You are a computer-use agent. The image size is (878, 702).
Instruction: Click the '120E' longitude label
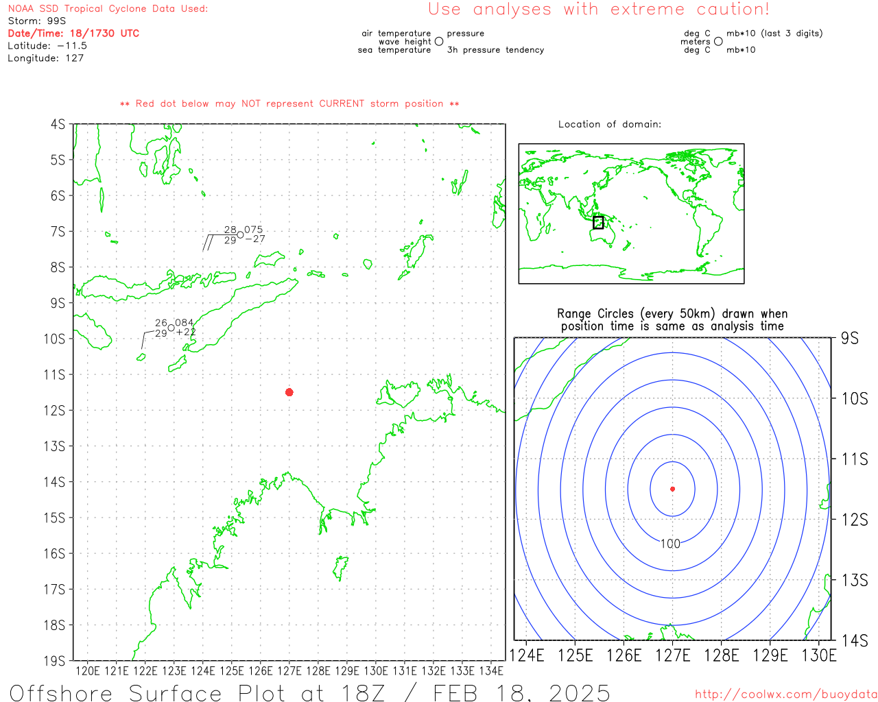[x=88, y=670]
